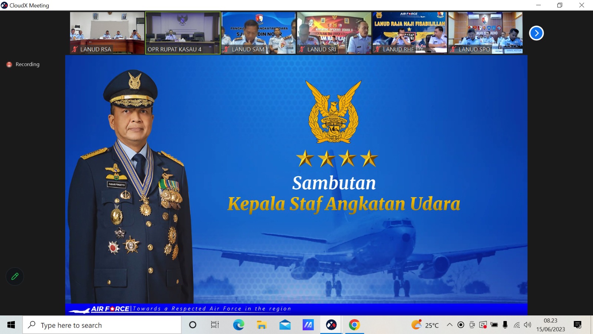Image resolution: width=593 pixels, height=334 pixels.
Task: Select the LANUD RHF participant thumbnail
Action: [410, 33]
